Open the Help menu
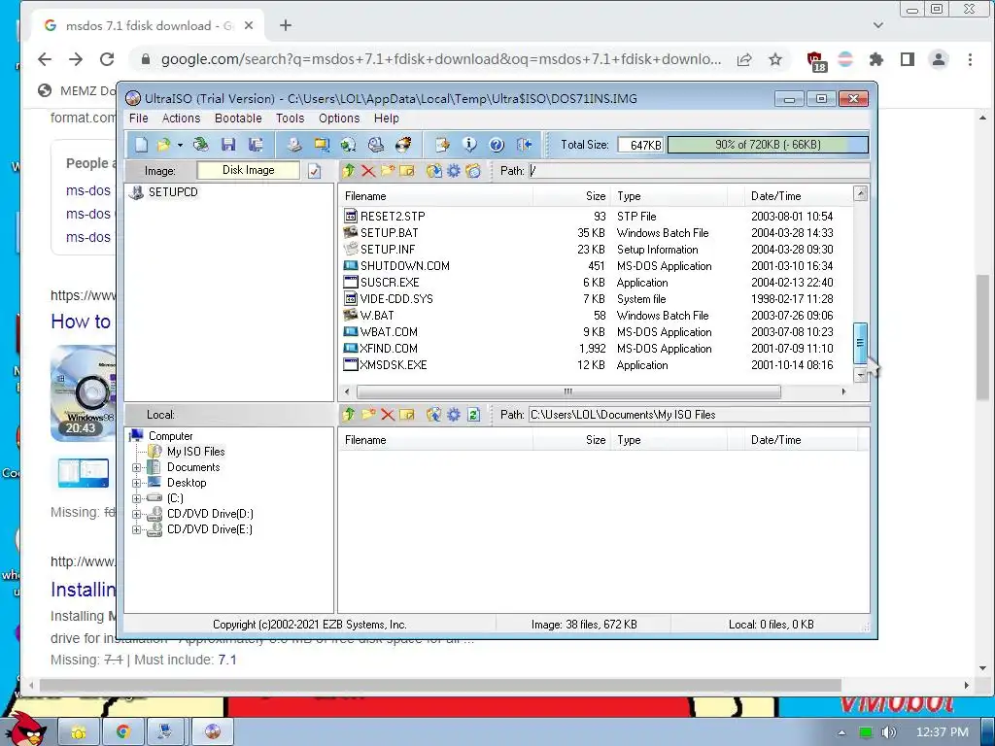 coord(387,119)
